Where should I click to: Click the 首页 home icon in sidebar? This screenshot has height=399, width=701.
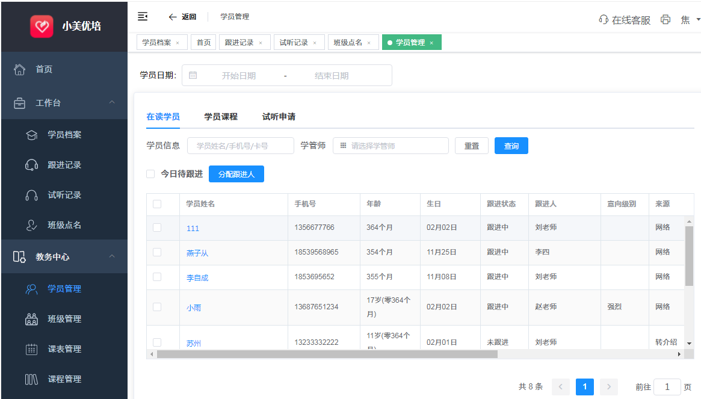pyautogui.click(x=20, y=70)
